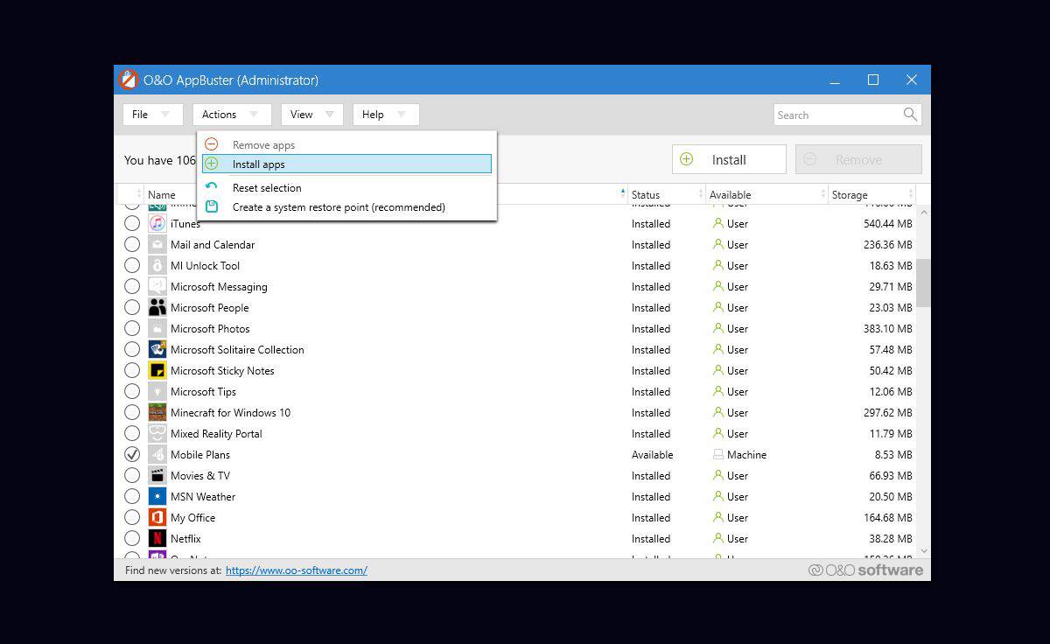
Task: Click the search magnifier icon
Action: pos(910,115)
